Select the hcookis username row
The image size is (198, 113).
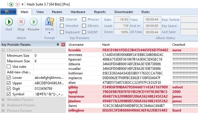coord(75,50)
